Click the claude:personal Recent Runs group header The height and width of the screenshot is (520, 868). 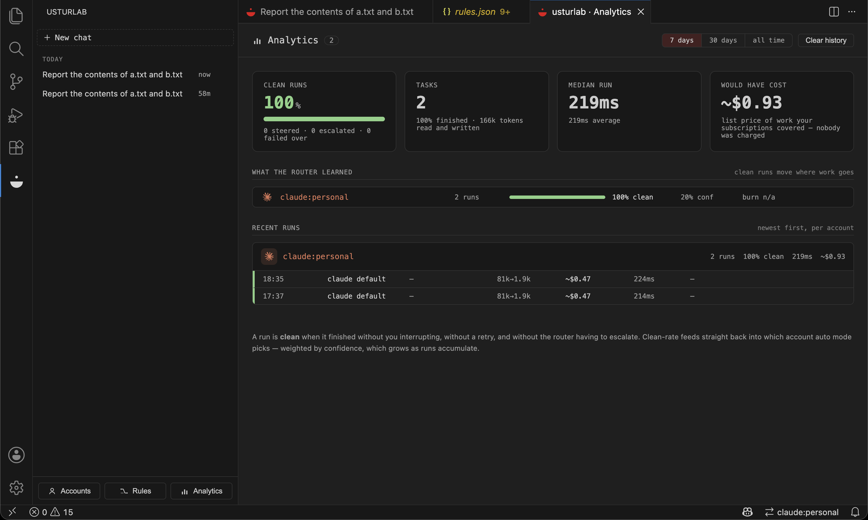pyautogui.click(x=553, y=256)
